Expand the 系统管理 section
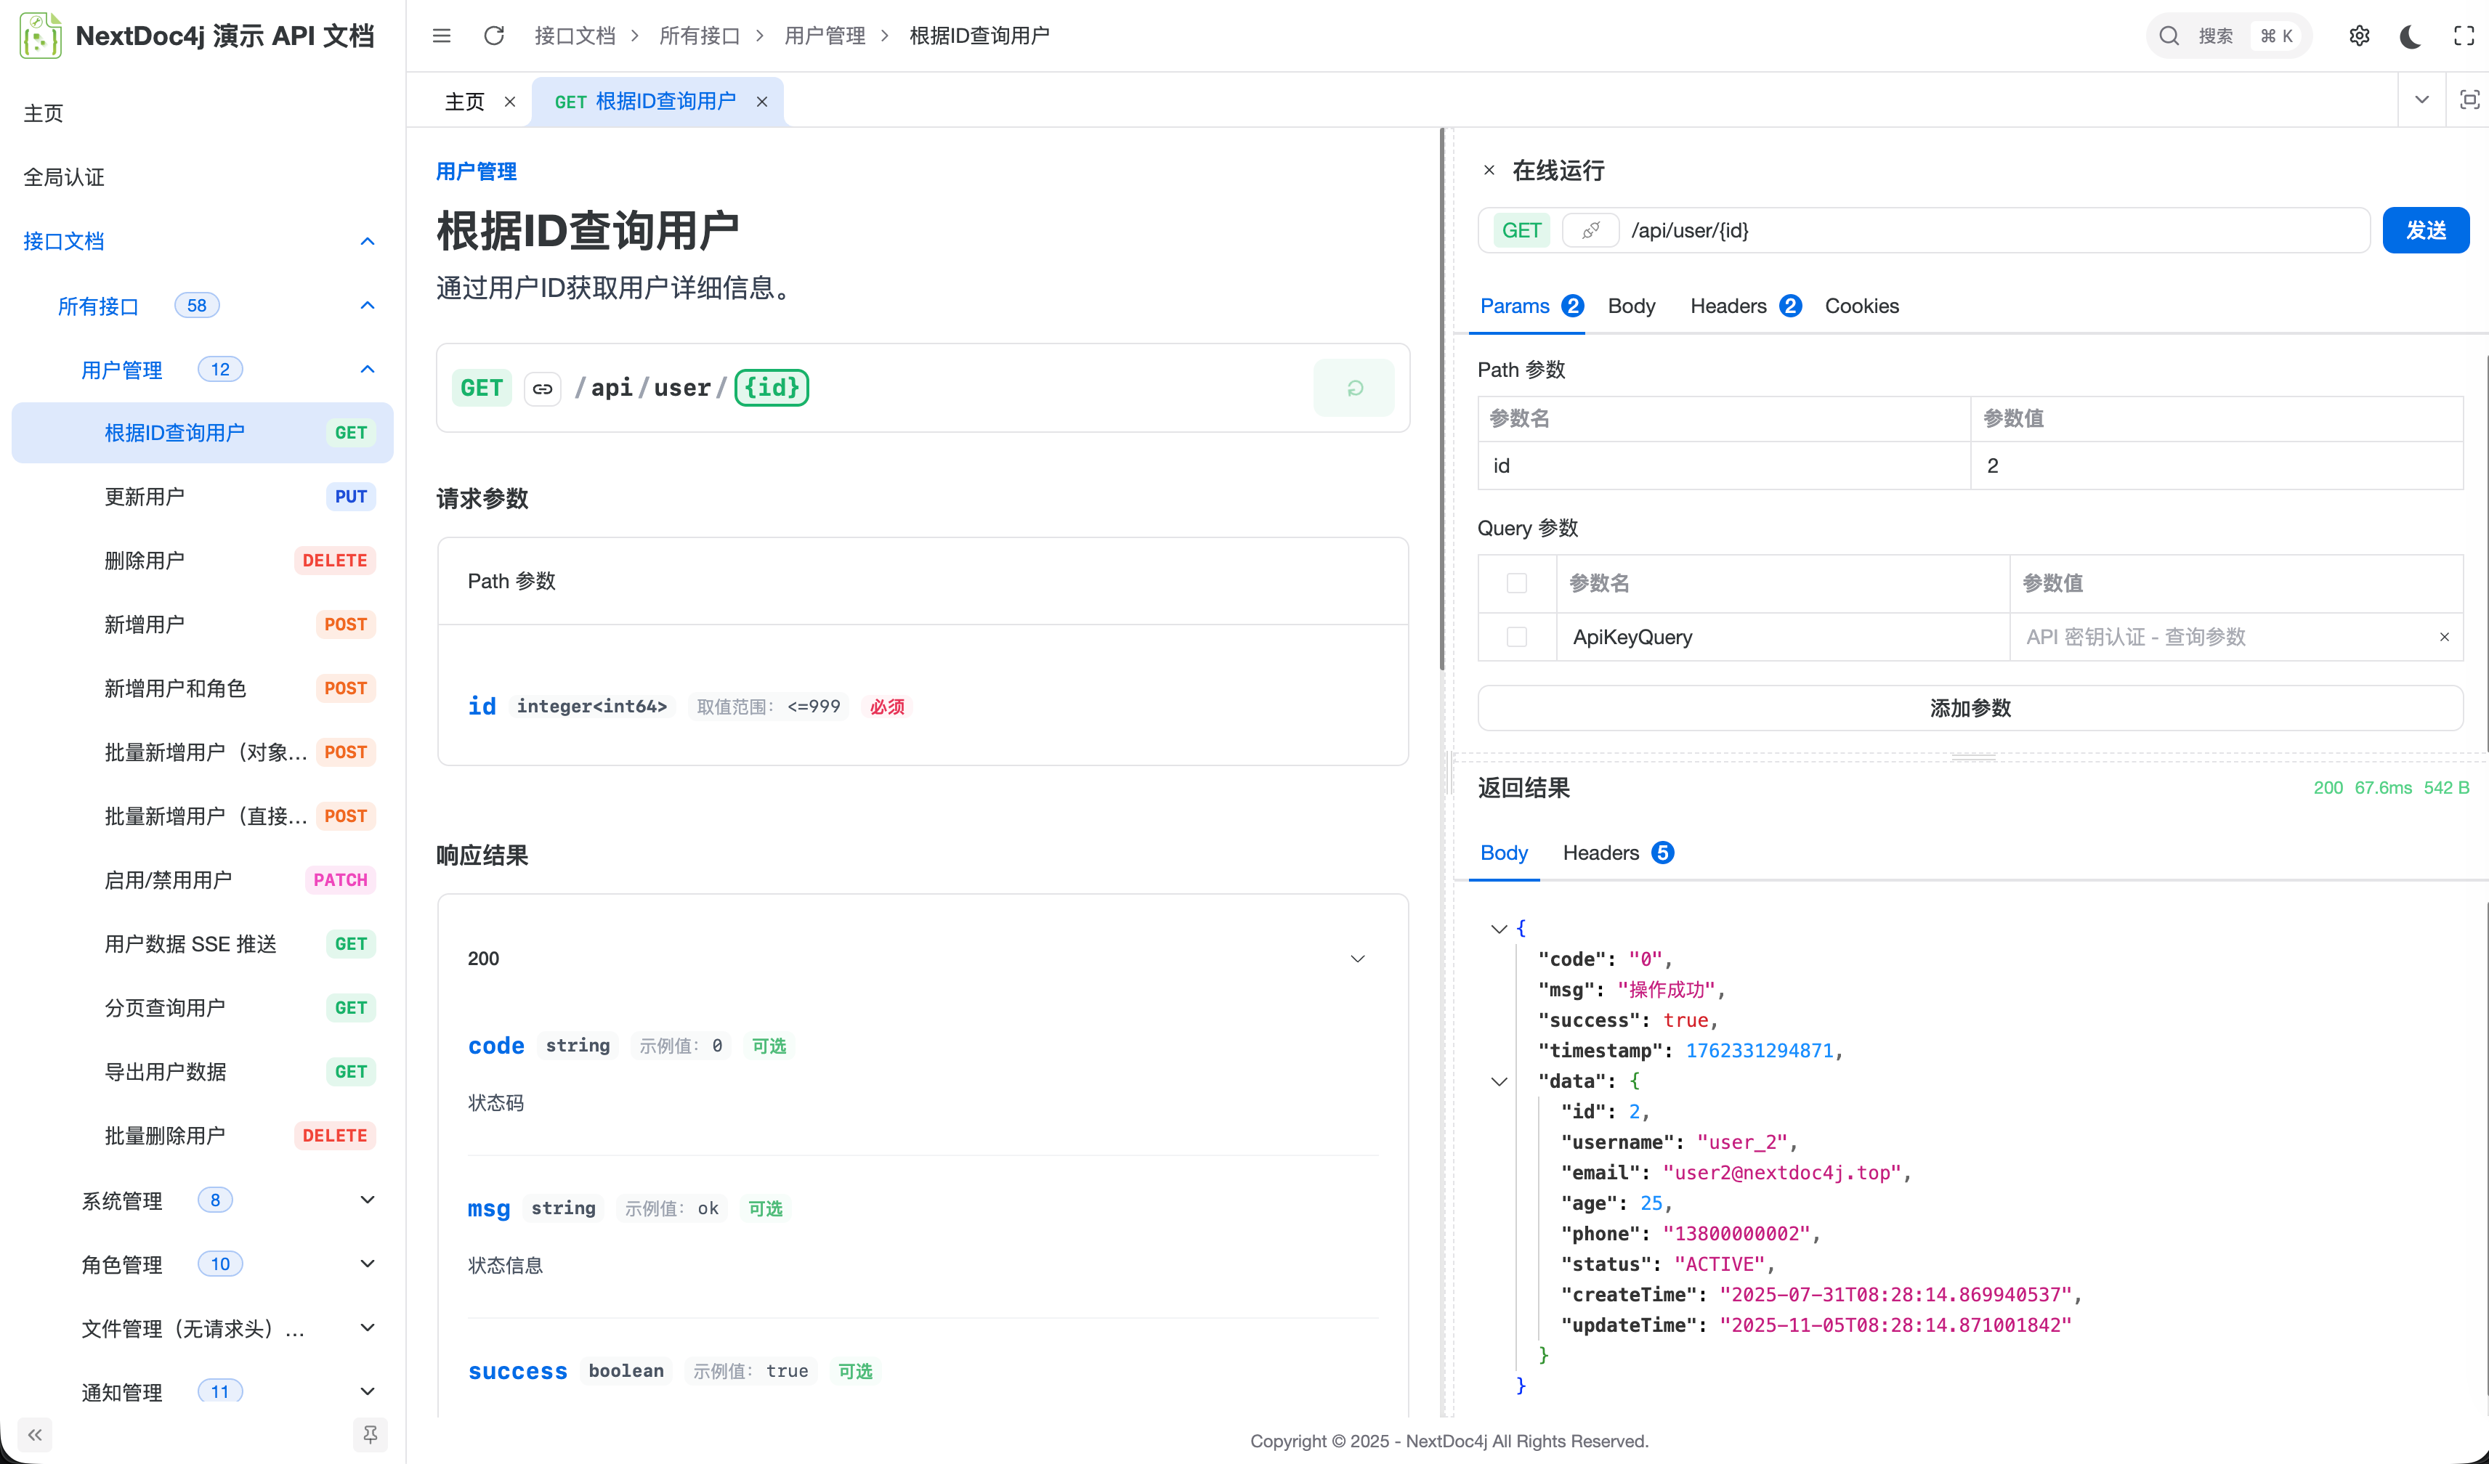The width and height of the screenshot is (2489, 1464). (x=368, y=1200)
